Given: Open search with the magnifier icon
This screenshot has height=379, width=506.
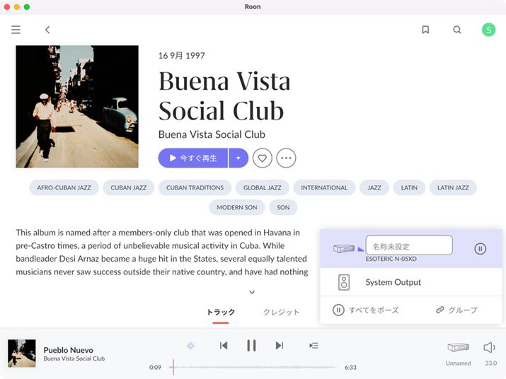Looking at the screenshot, I should click(457, 30).
